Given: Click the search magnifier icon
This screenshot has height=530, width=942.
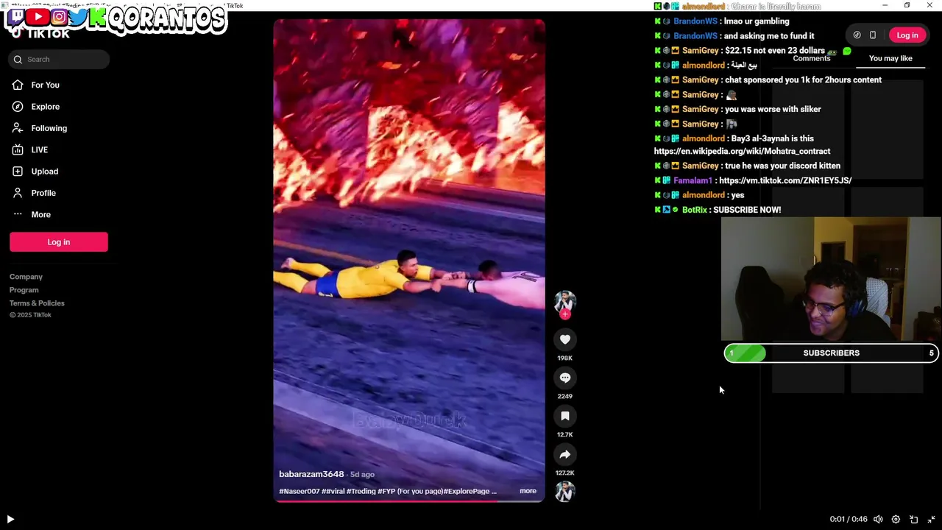Looking at the screenshot, I should coord(18,60).
